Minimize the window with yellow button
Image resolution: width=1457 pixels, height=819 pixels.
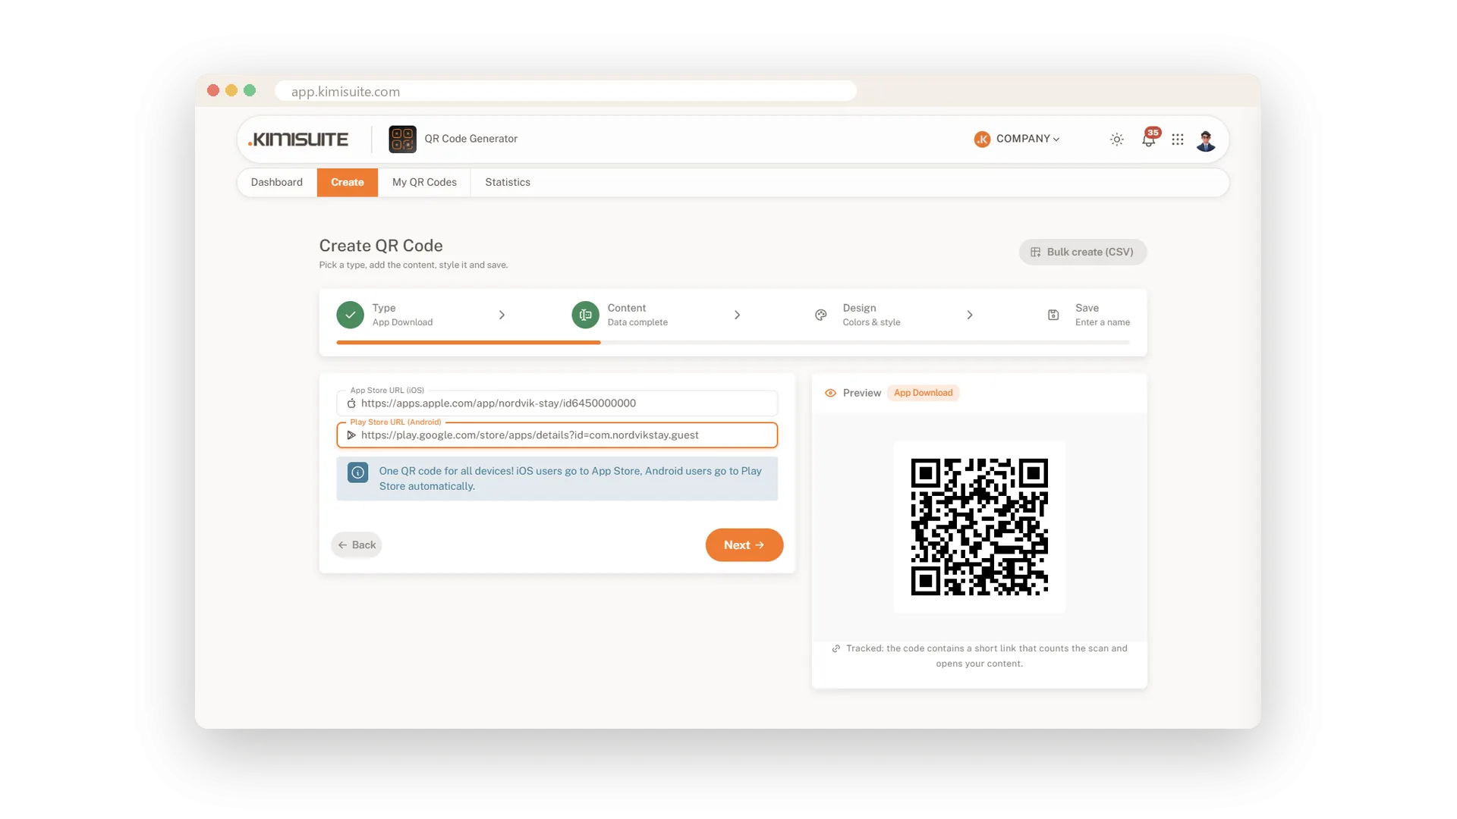tap(231, 90)
